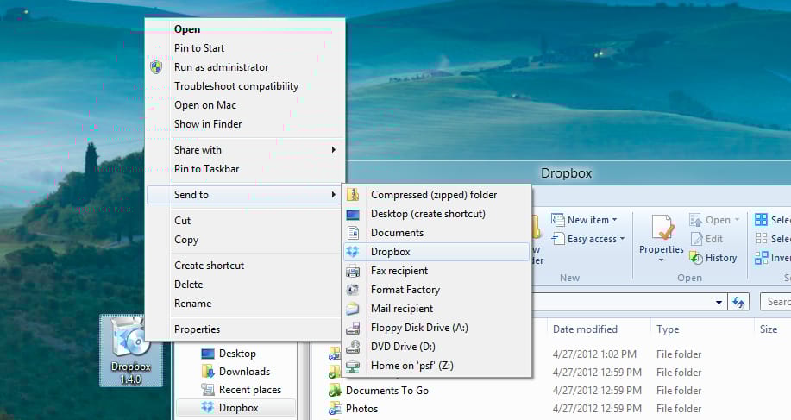Click the Photos folder name
The image size is (791, 420).
pos(361,409)
